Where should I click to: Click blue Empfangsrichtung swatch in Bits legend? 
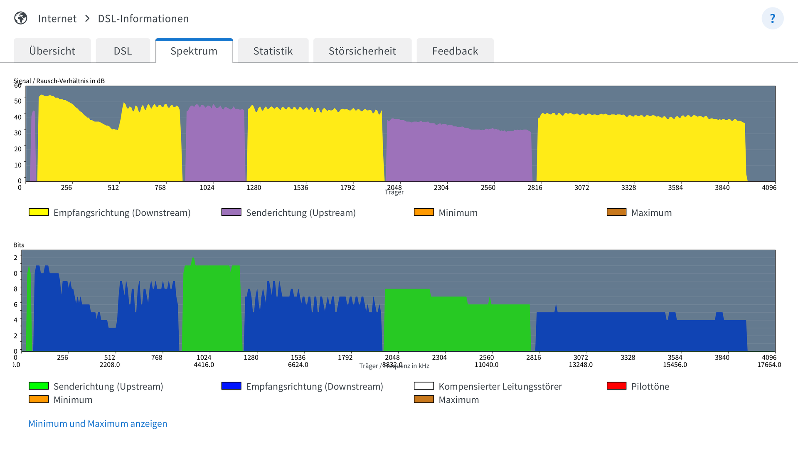231,386
